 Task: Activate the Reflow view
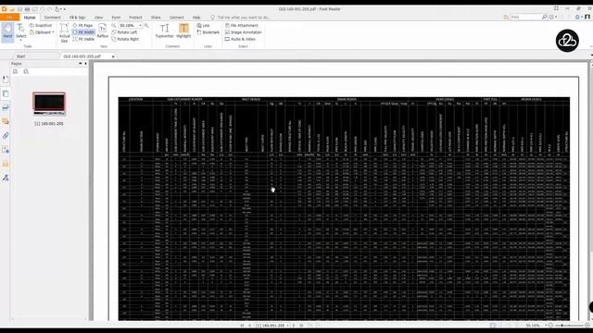pos(103,31)
